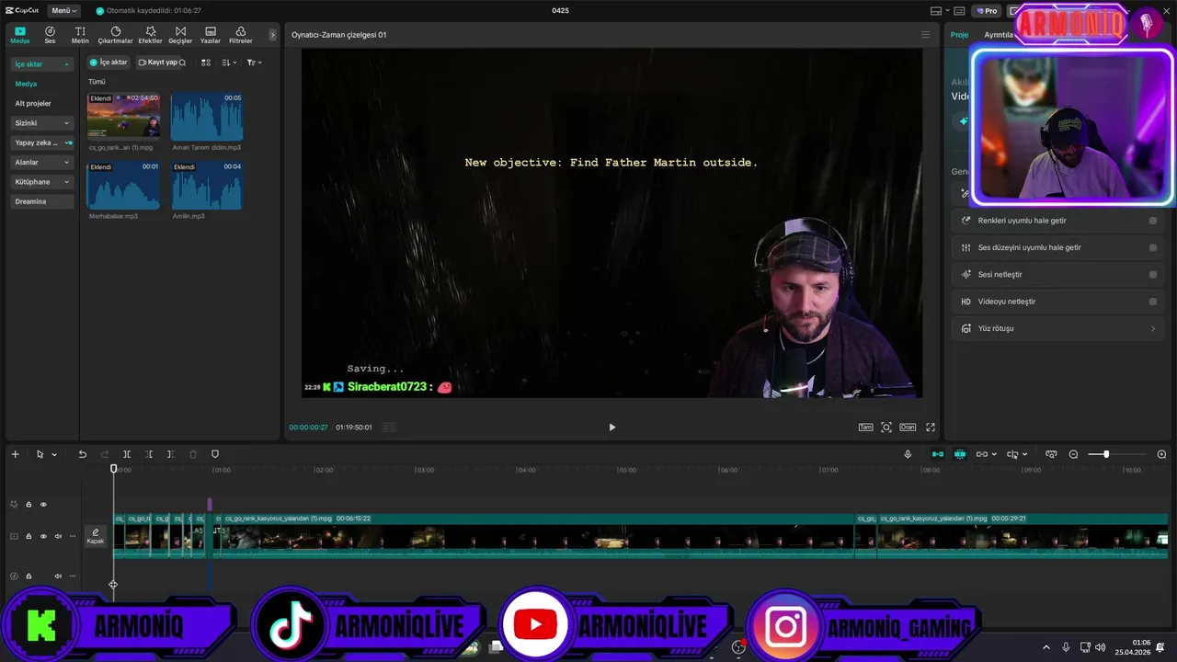This screenshot has height=662, width=1177.
Task: Switch to the Ayrıntıla tab
Action: pyautogui.click(x=999, y=35)
